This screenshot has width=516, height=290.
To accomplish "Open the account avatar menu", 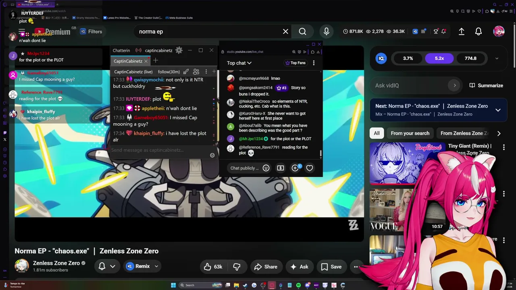I will point(499,31).
